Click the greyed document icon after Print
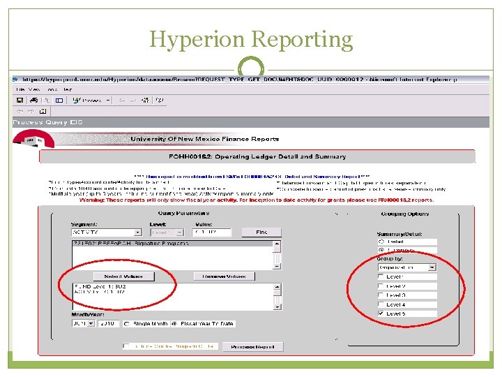This screenshot has height=377, width=502. [45, 101]
